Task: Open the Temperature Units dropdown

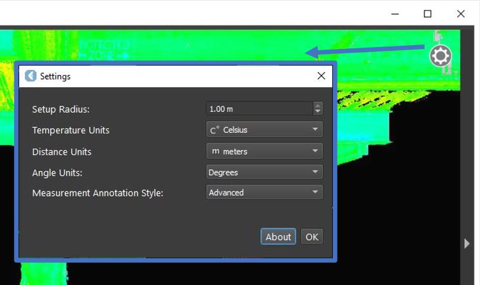Action: 264,130
